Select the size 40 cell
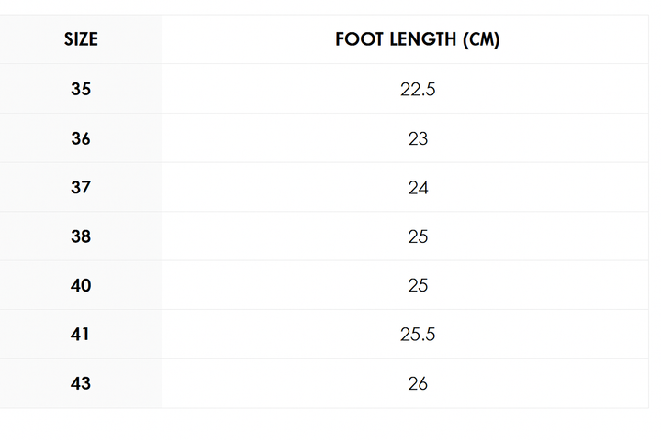Screen dimensions: 661x440 (x=81, y=285)
